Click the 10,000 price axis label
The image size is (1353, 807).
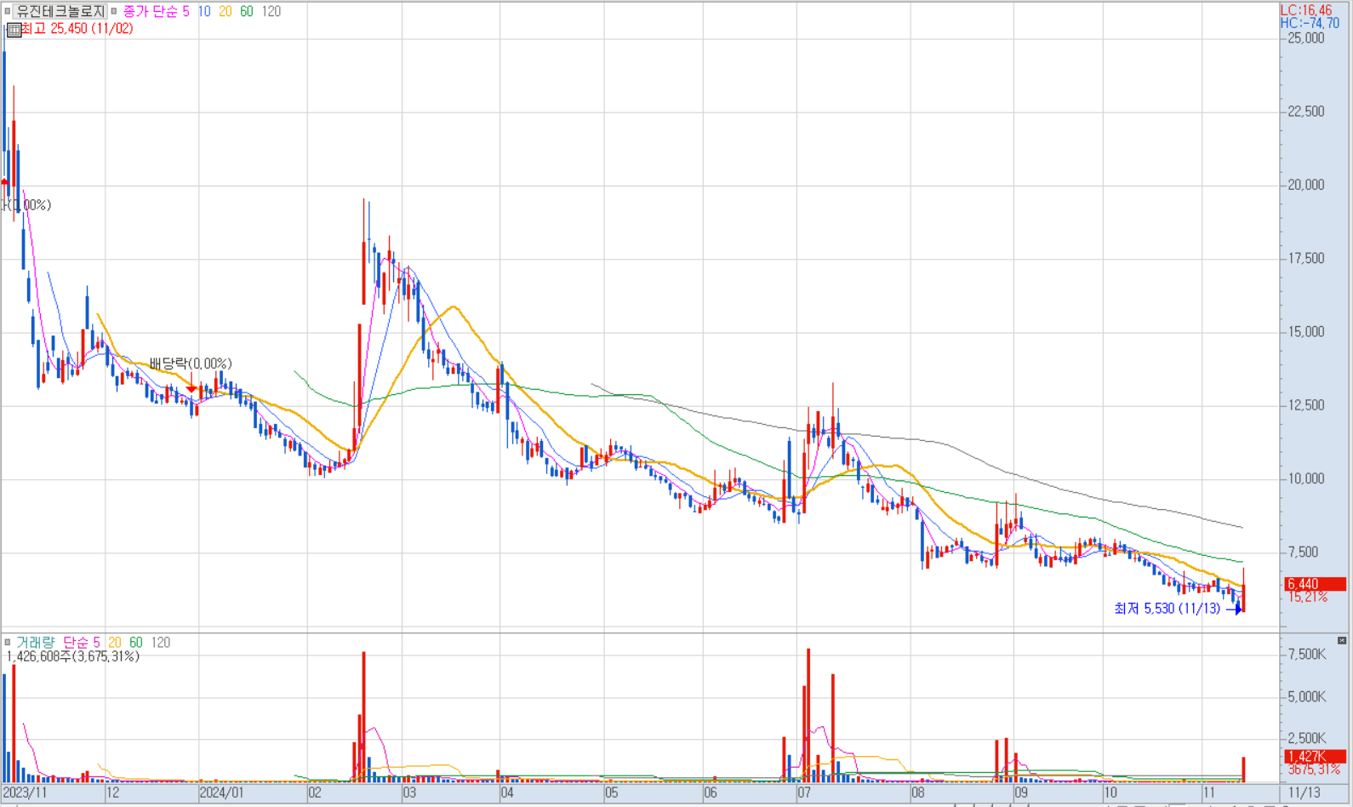click(1306, 478)
